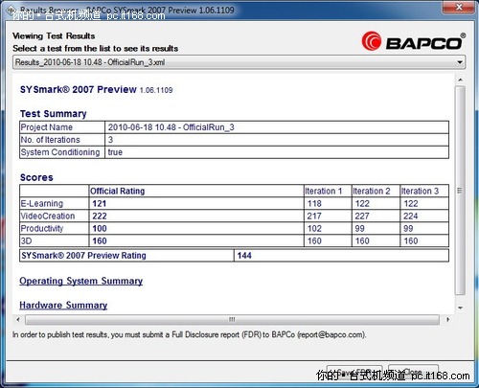Click SYSmark 2007 Preview Rating label
Image resolution: width=479 pixels, height=388 pixels.
[x=83, y=255]
